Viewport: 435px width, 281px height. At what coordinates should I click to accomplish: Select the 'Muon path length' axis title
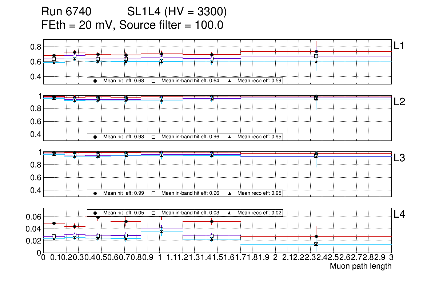point(360,266)
